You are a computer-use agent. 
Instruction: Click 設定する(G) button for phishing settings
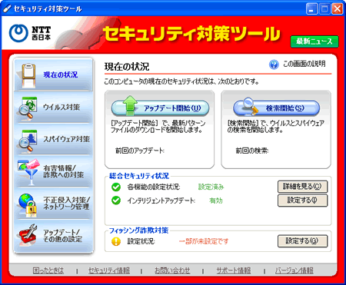[302, 241]
